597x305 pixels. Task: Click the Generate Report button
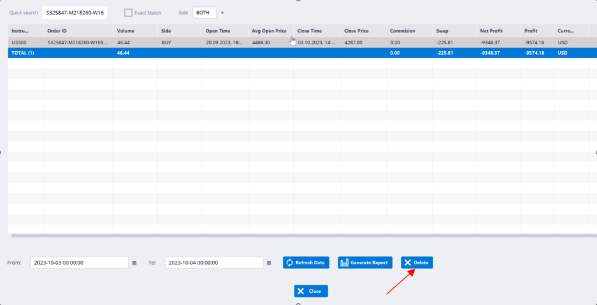pyautogui.click(x=365, y=263)
